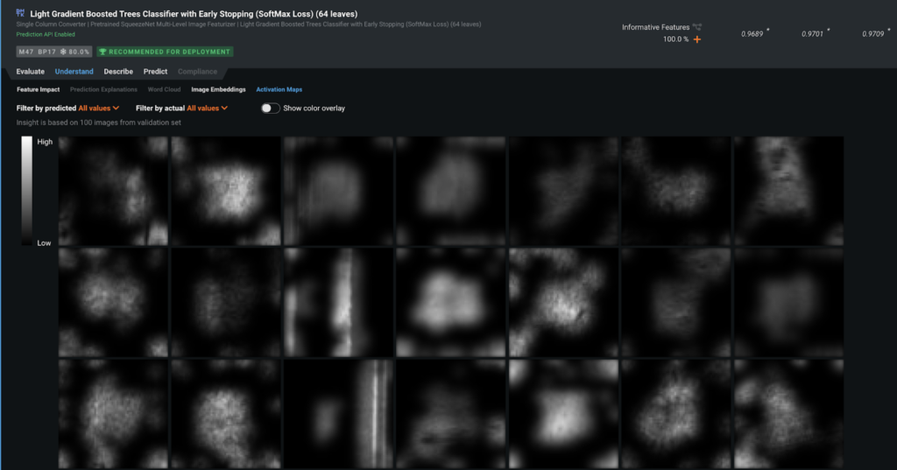Open the Feature Impact sub-tab

38,89
